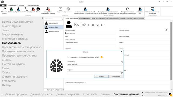
Task: Select user bizerba-service in list
Action: (x=54, y=23)
